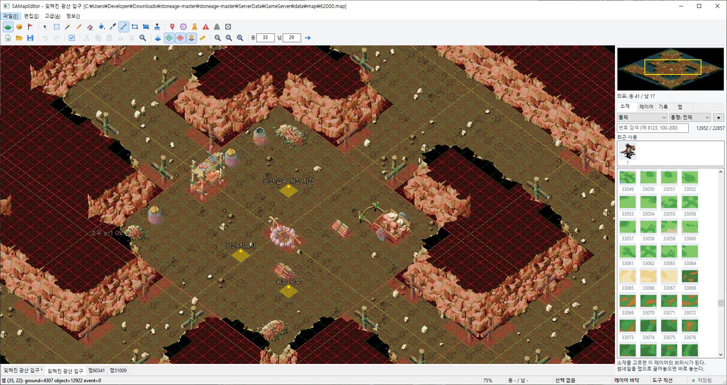Screen dimensions: 727x385
Task: Toggle the green grid overlay button
Action: click(169, 38)
